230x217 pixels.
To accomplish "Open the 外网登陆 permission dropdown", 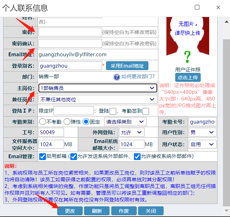I will tap(131, 132).
